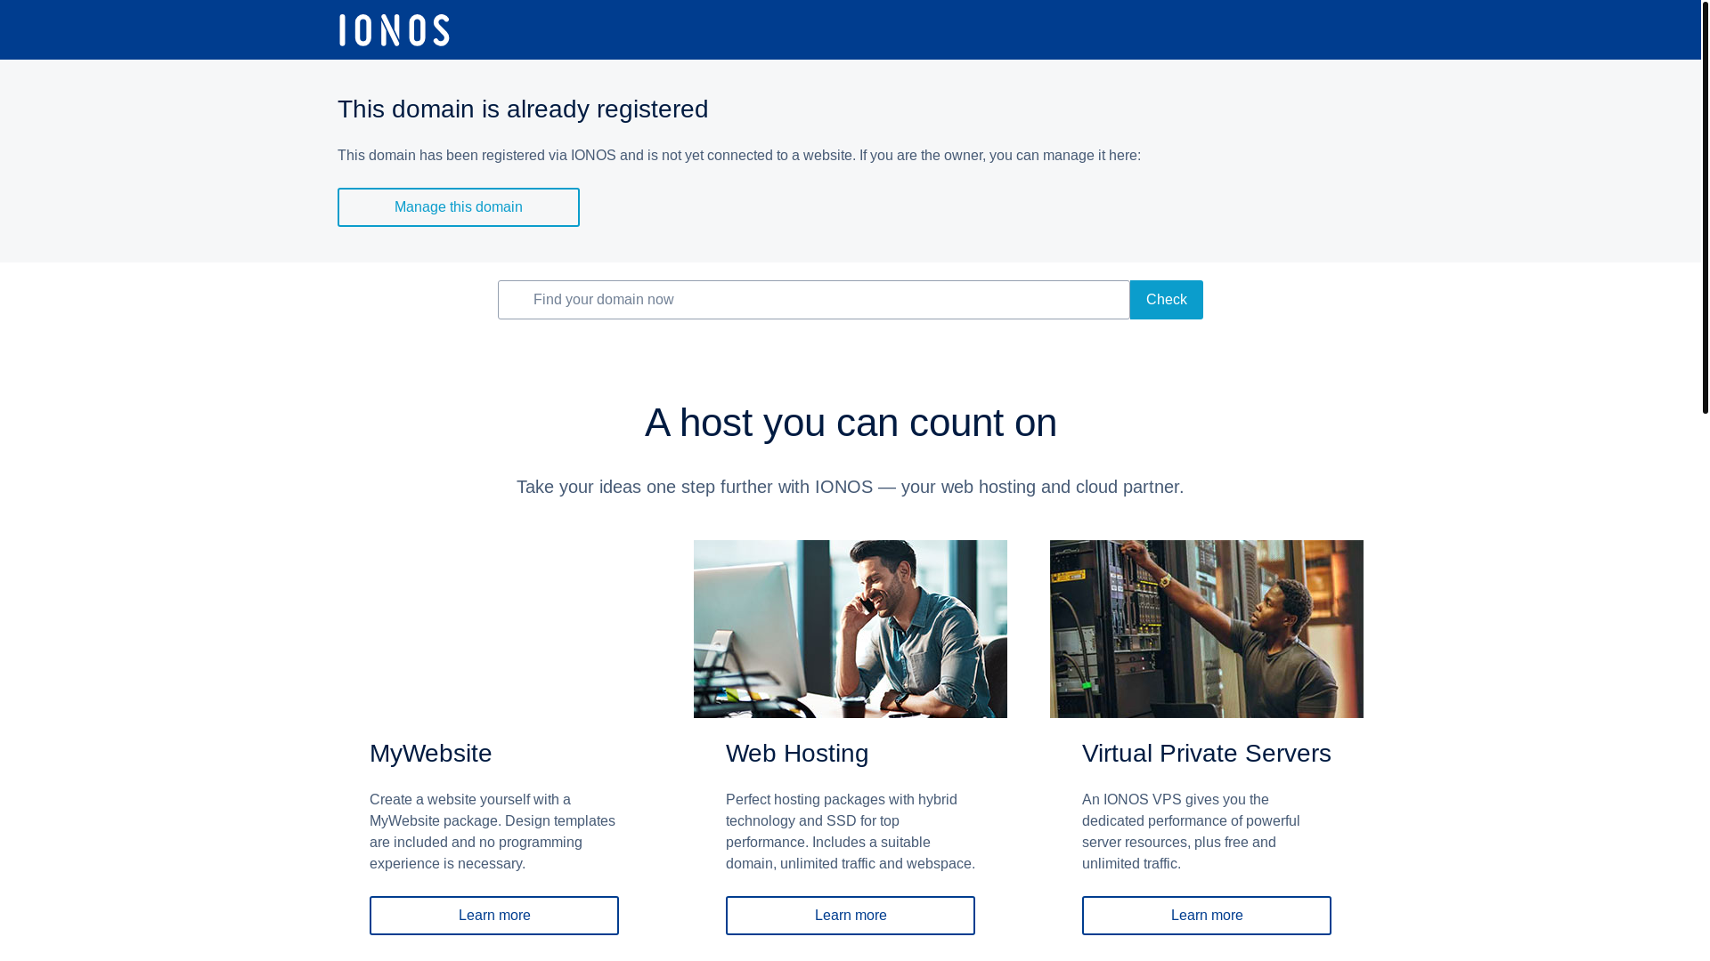Open the Web Hosting photo thumbnail
Viewport: 1710px width, 961px height.
coord(850,629)
